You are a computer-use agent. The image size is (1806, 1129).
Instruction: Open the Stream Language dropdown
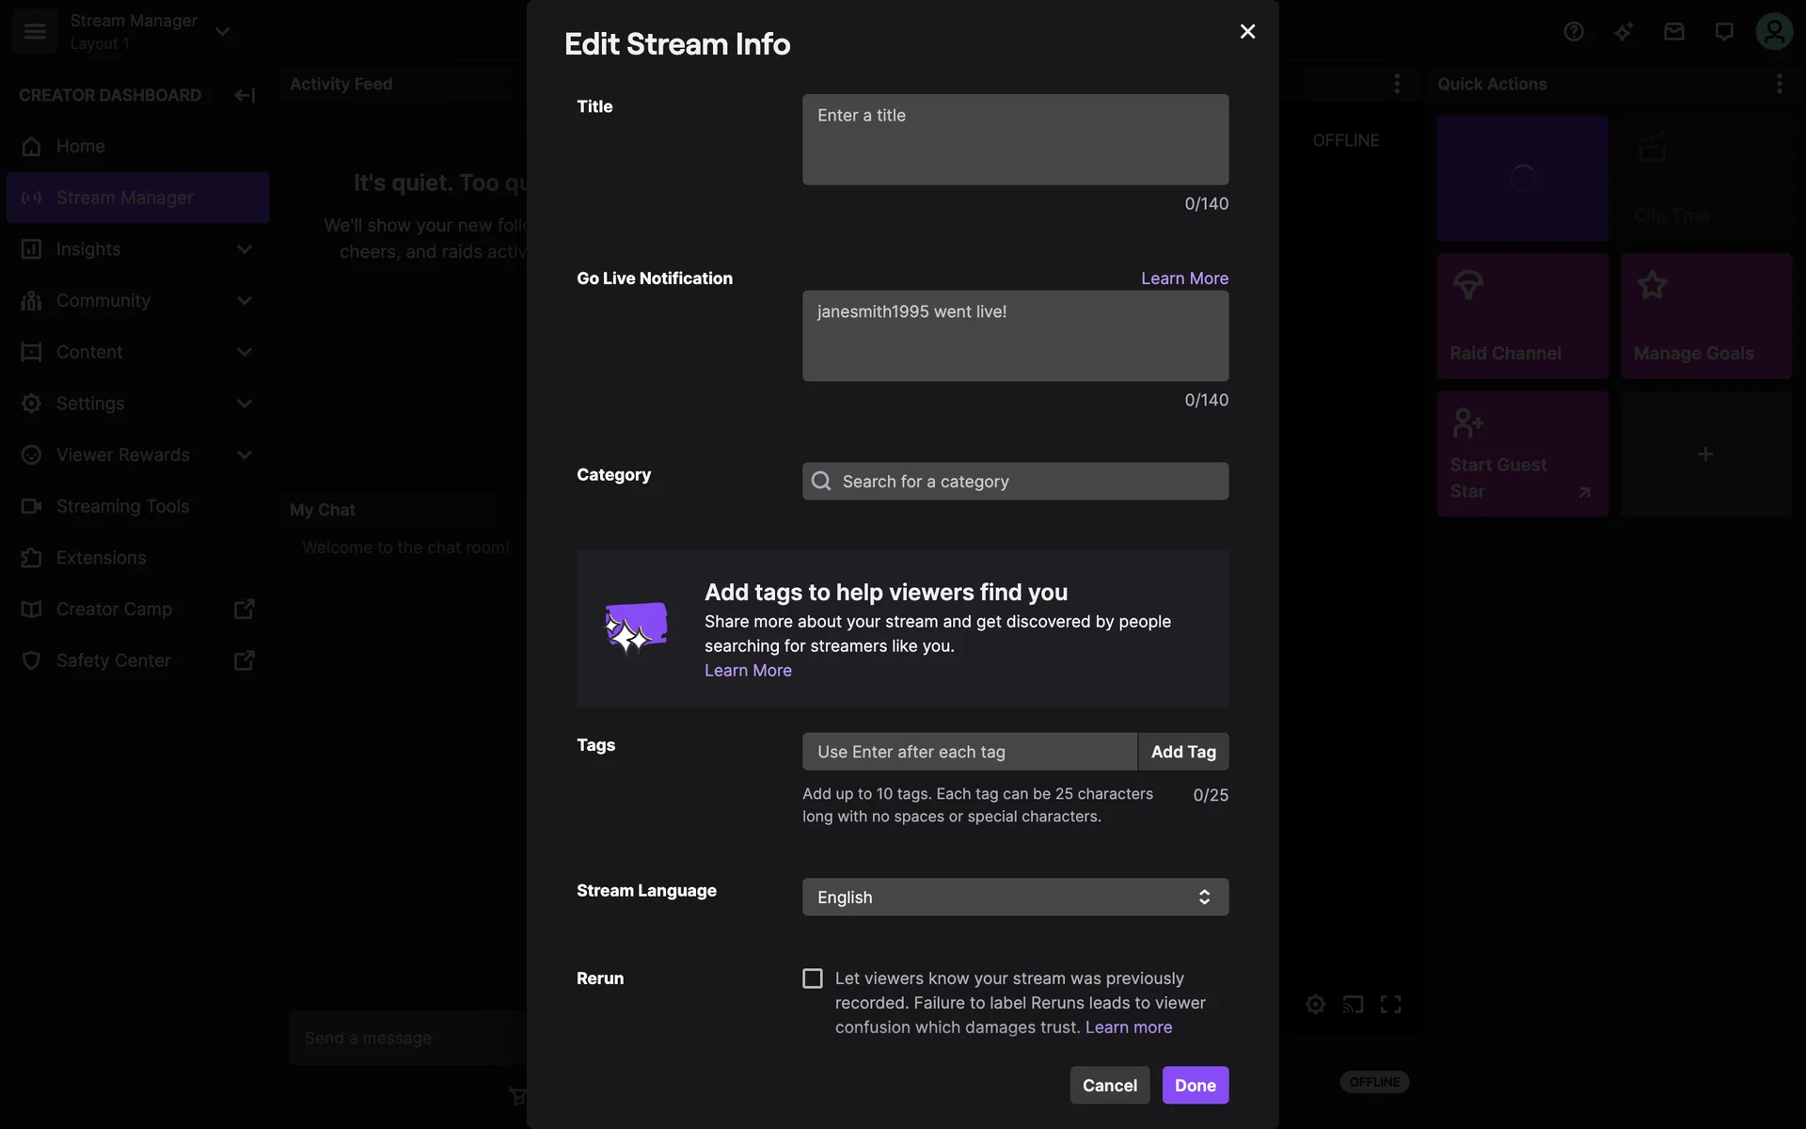click(x=1015, y=897)
